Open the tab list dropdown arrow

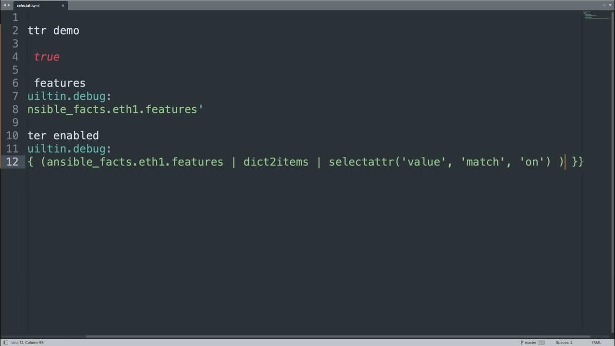pos(610,5)
